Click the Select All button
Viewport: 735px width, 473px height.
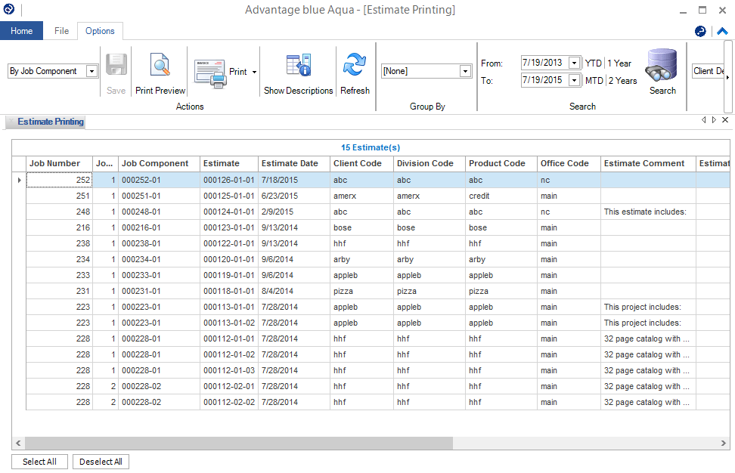coord(39,462)
